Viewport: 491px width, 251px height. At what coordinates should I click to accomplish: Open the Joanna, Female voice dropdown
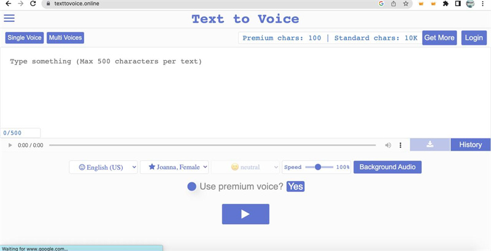tap(174, 167)
